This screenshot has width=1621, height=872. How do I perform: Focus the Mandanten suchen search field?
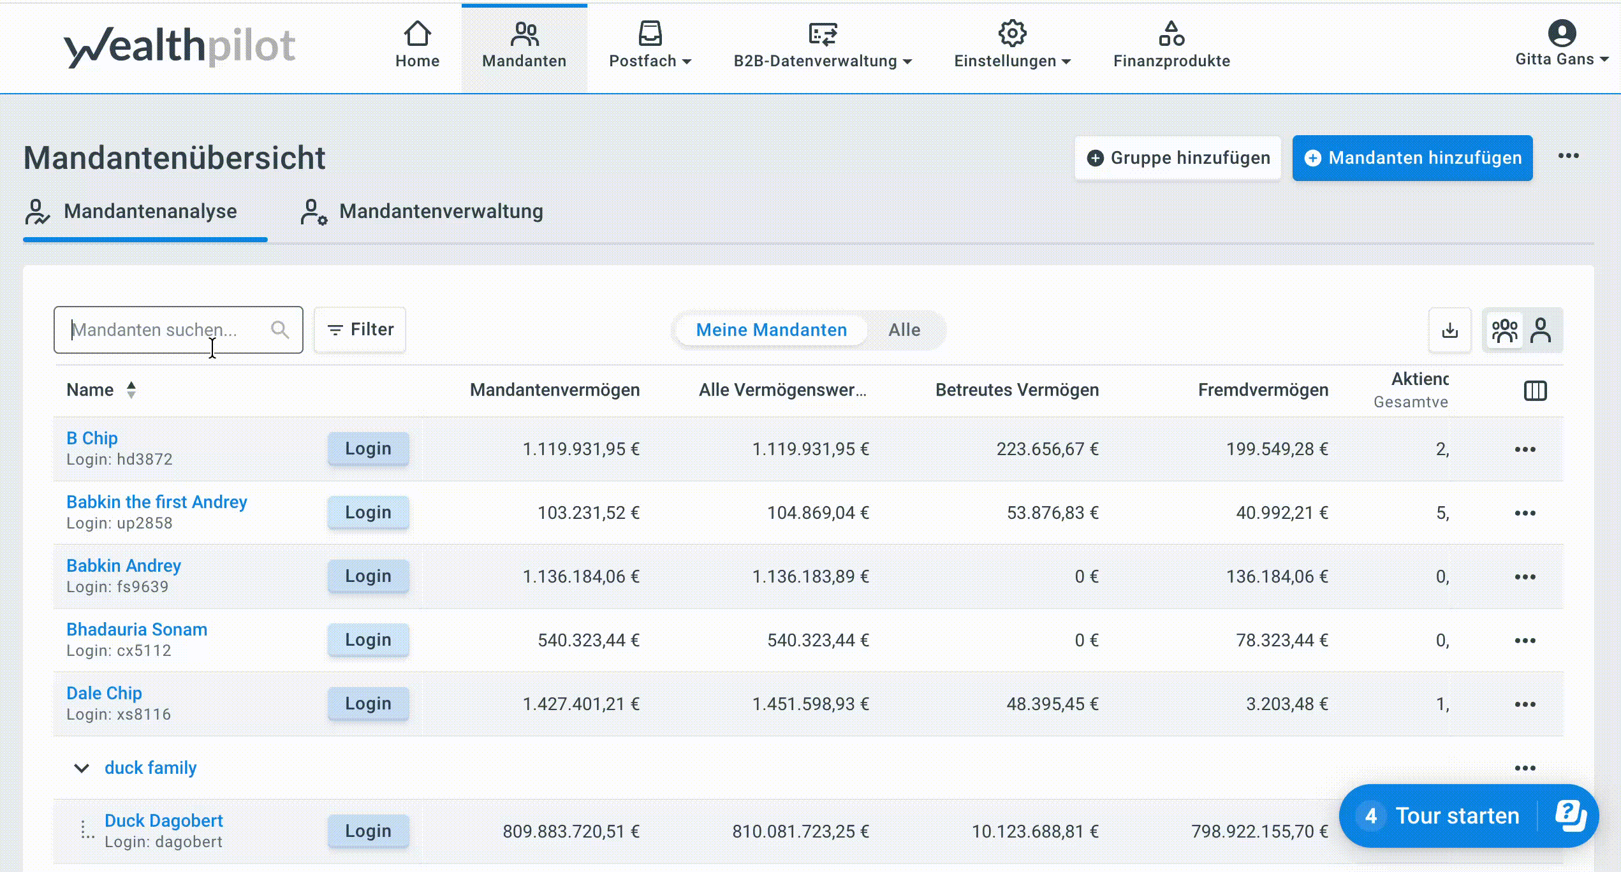coord(166,330)
